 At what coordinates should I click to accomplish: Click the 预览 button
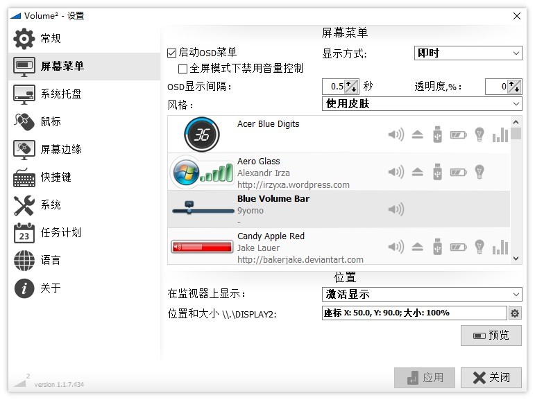tap(491, 336)
